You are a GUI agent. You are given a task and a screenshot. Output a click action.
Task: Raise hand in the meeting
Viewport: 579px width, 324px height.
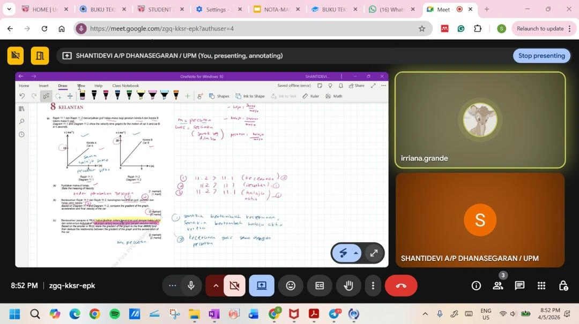click(x=348, y=286)
